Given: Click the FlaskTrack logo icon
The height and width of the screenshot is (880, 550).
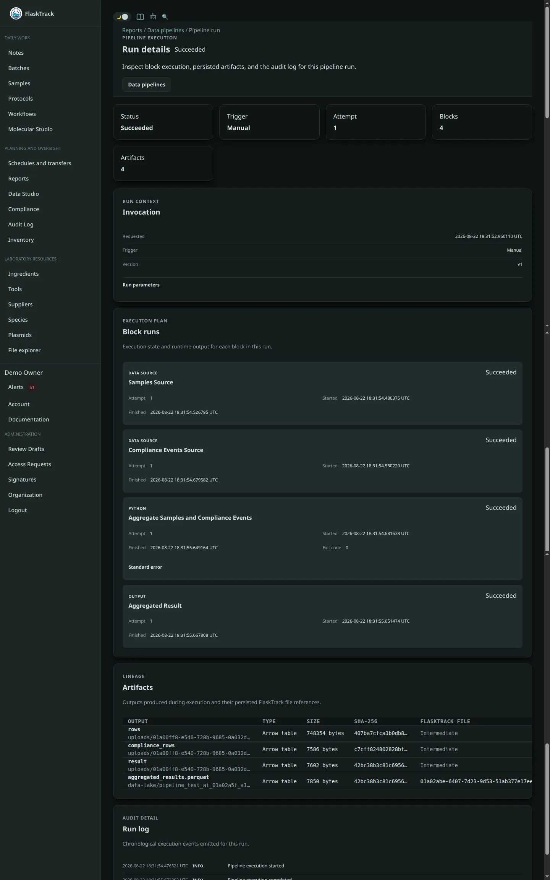Looking at the screenshot, I should pyautogui.click(x=16, y=13).
